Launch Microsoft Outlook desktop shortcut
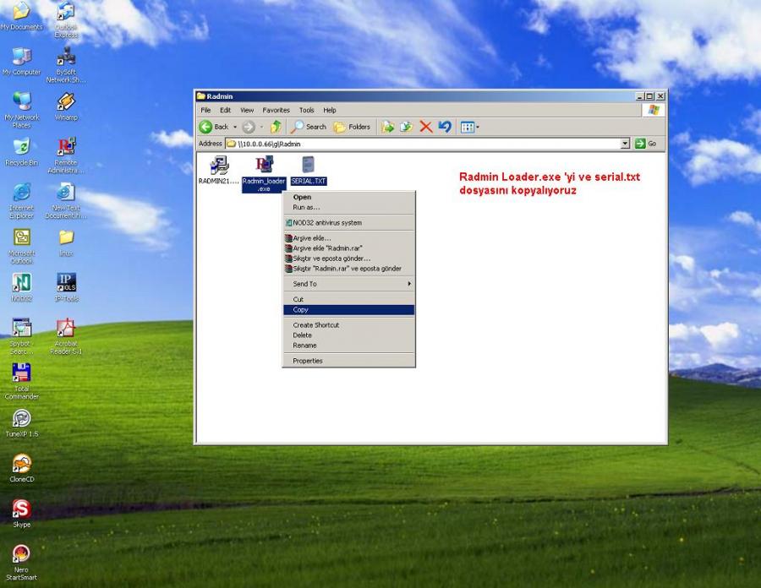 [21, 246]
